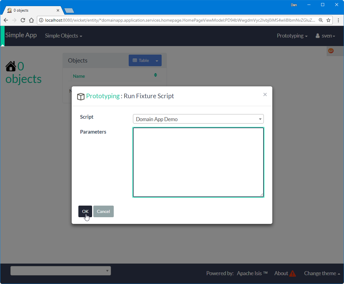Viewport: 344px width, 284px height.
Task: Expand the Script dropdown Domain App Demo
Action: coord(198,119)
